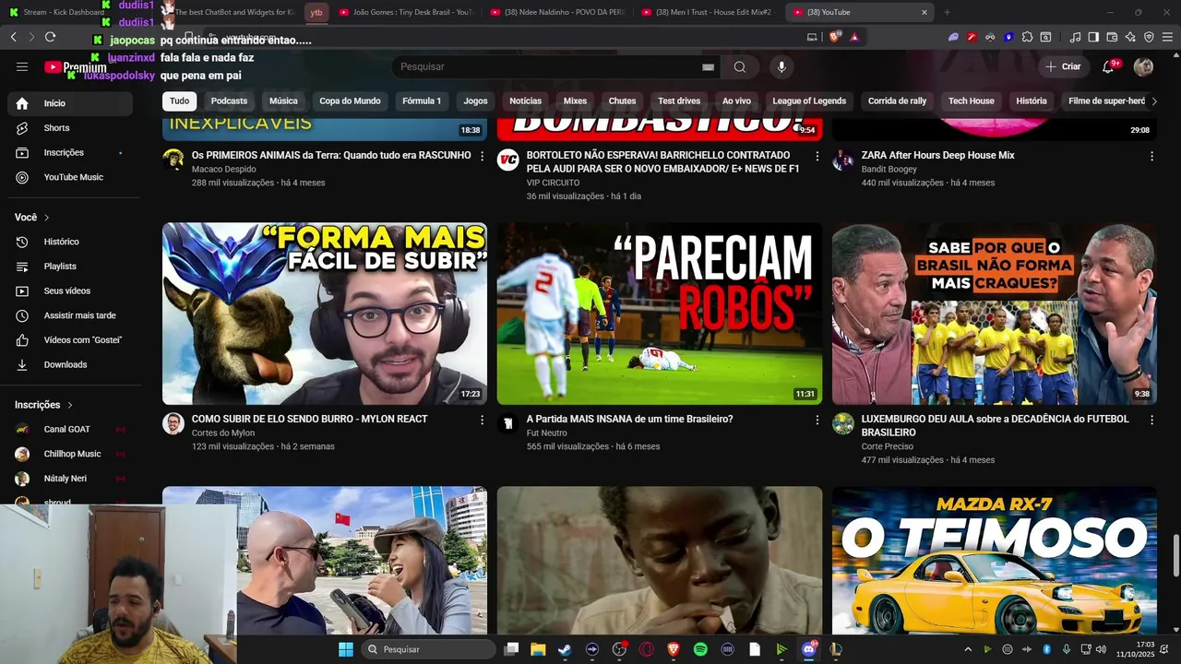Start voice search with the microphone icon
The height and width of the screenshot is (664, 1181).
tap(781, 66)
